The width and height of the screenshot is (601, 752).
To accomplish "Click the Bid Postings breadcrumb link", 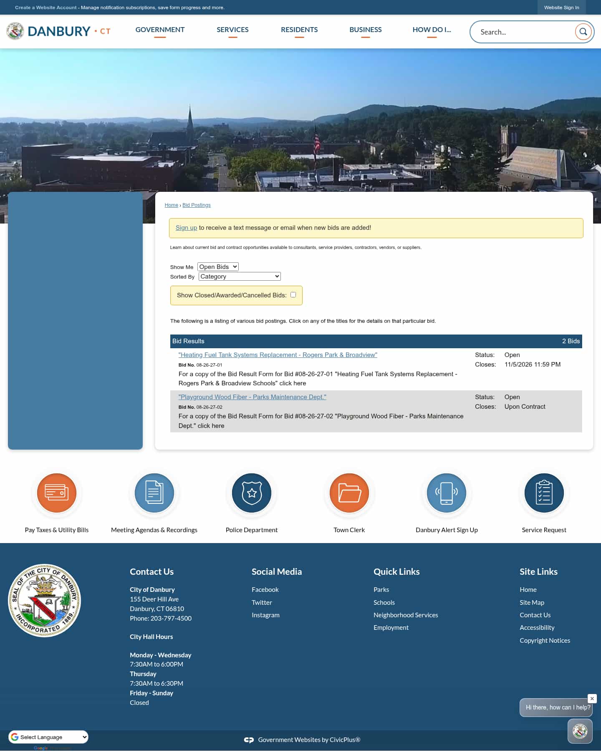I will point(197,205).
